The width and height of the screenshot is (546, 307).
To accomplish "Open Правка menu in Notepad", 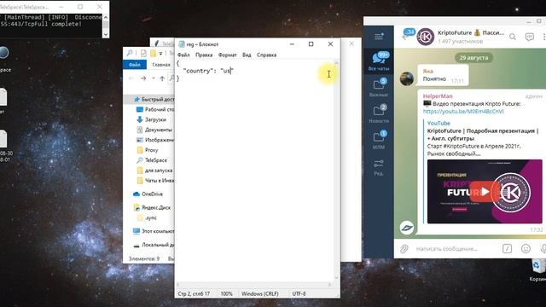I will tap(204, 55).
